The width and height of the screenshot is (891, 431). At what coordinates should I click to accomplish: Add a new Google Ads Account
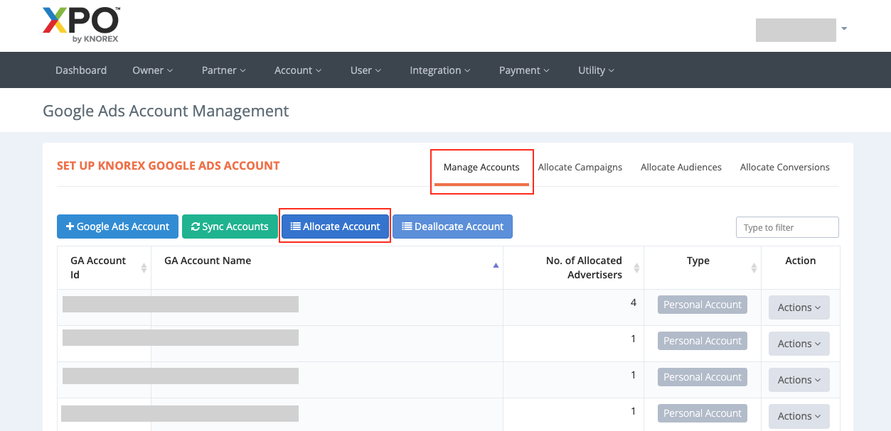tap(117, 227)
